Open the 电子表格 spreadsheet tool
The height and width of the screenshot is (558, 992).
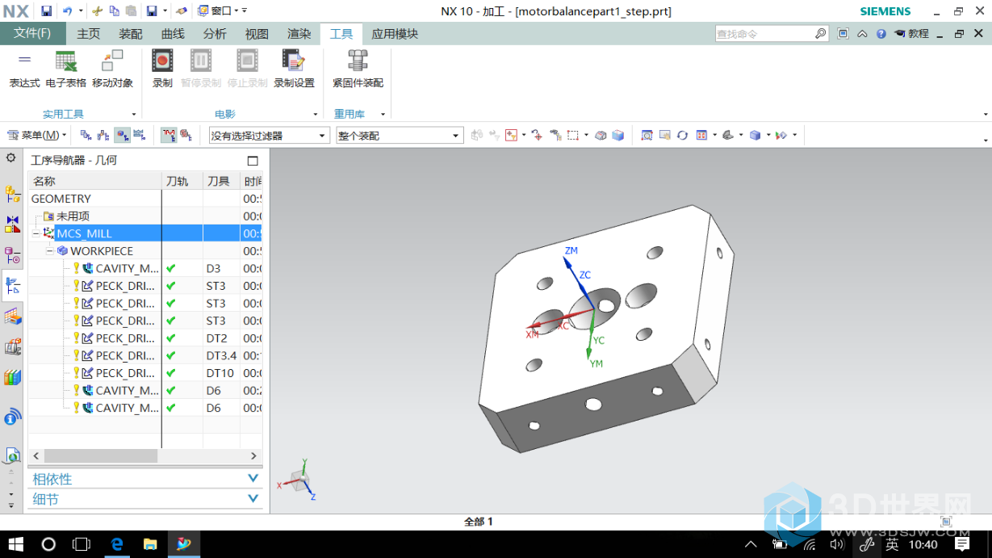(65, 69)
